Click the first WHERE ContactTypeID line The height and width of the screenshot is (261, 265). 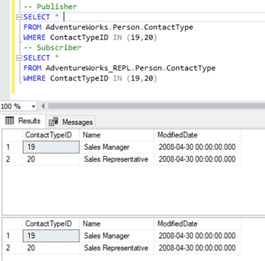click(x=90, y=37)
